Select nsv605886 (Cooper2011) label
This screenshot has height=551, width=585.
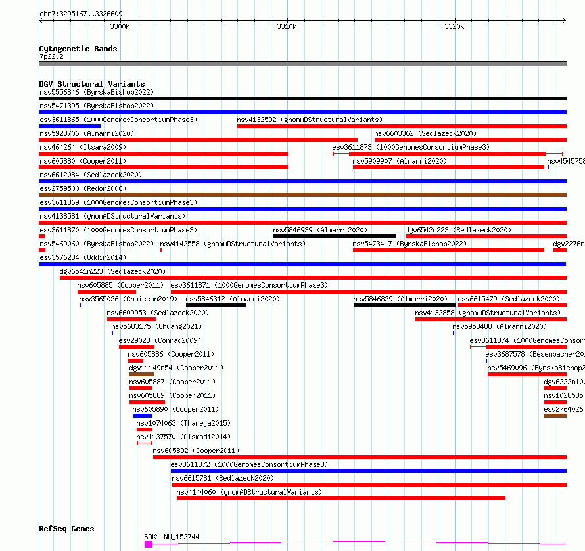point(171,354)
